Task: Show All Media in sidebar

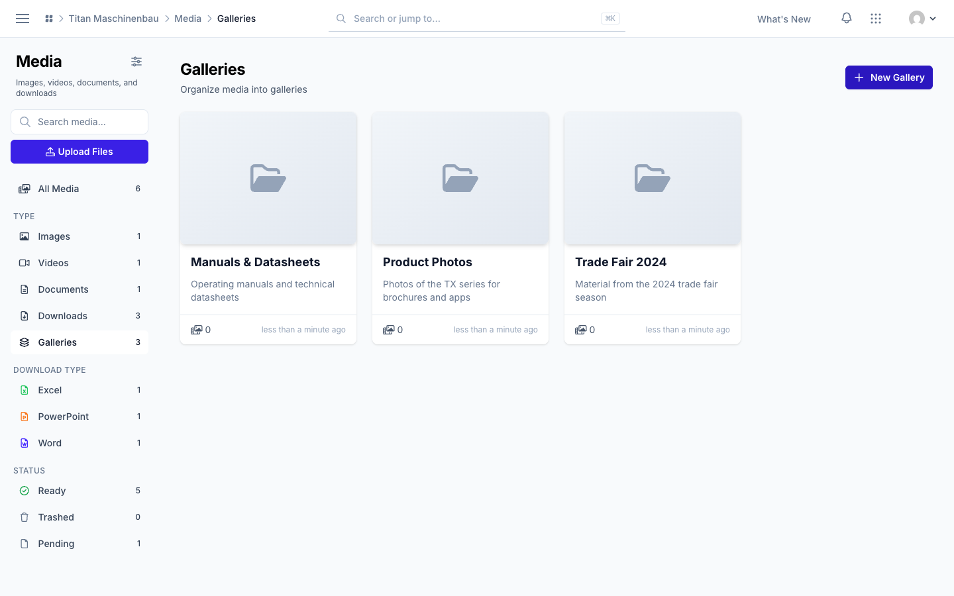Action: [x=79, y=189]
